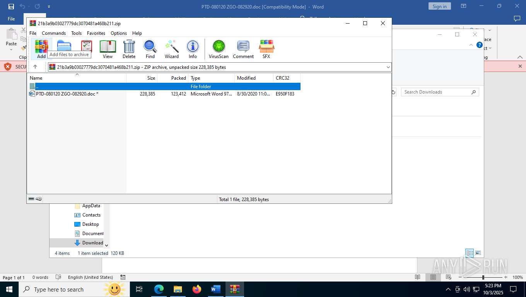Sort by Type column header

211,78
